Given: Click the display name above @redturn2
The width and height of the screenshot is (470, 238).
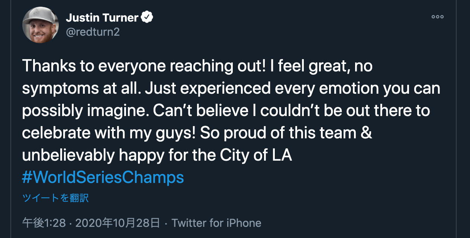Looking at the screenshot, I should pos(103,16).
